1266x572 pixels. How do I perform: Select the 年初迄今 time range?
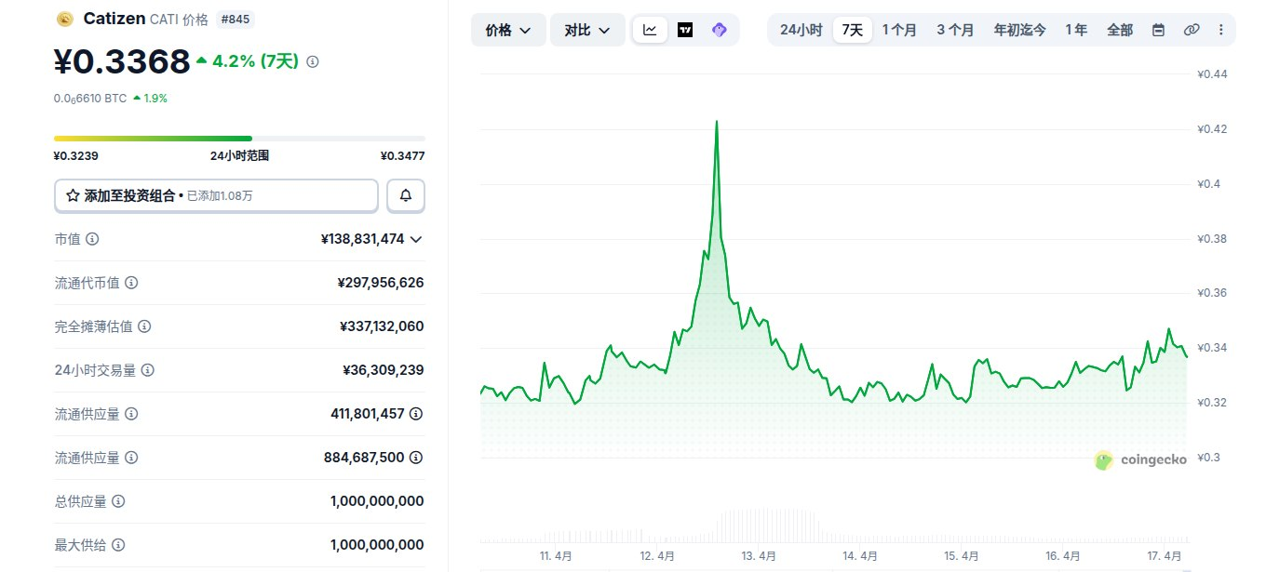coord(1019,30)
